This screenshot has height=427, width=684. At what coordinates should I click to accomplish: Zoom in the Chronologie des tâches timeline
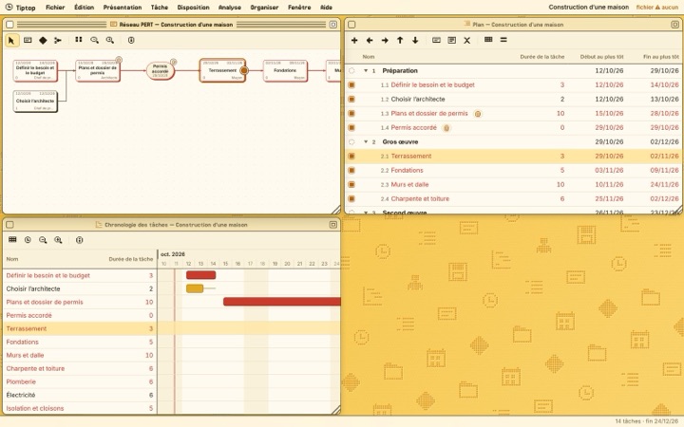pos(58,240)
